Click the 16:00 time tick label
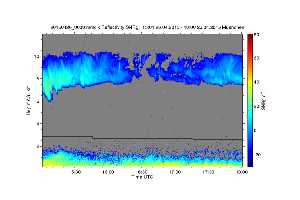Viewport: 300px width, 200px height. [x=108, y=172]
